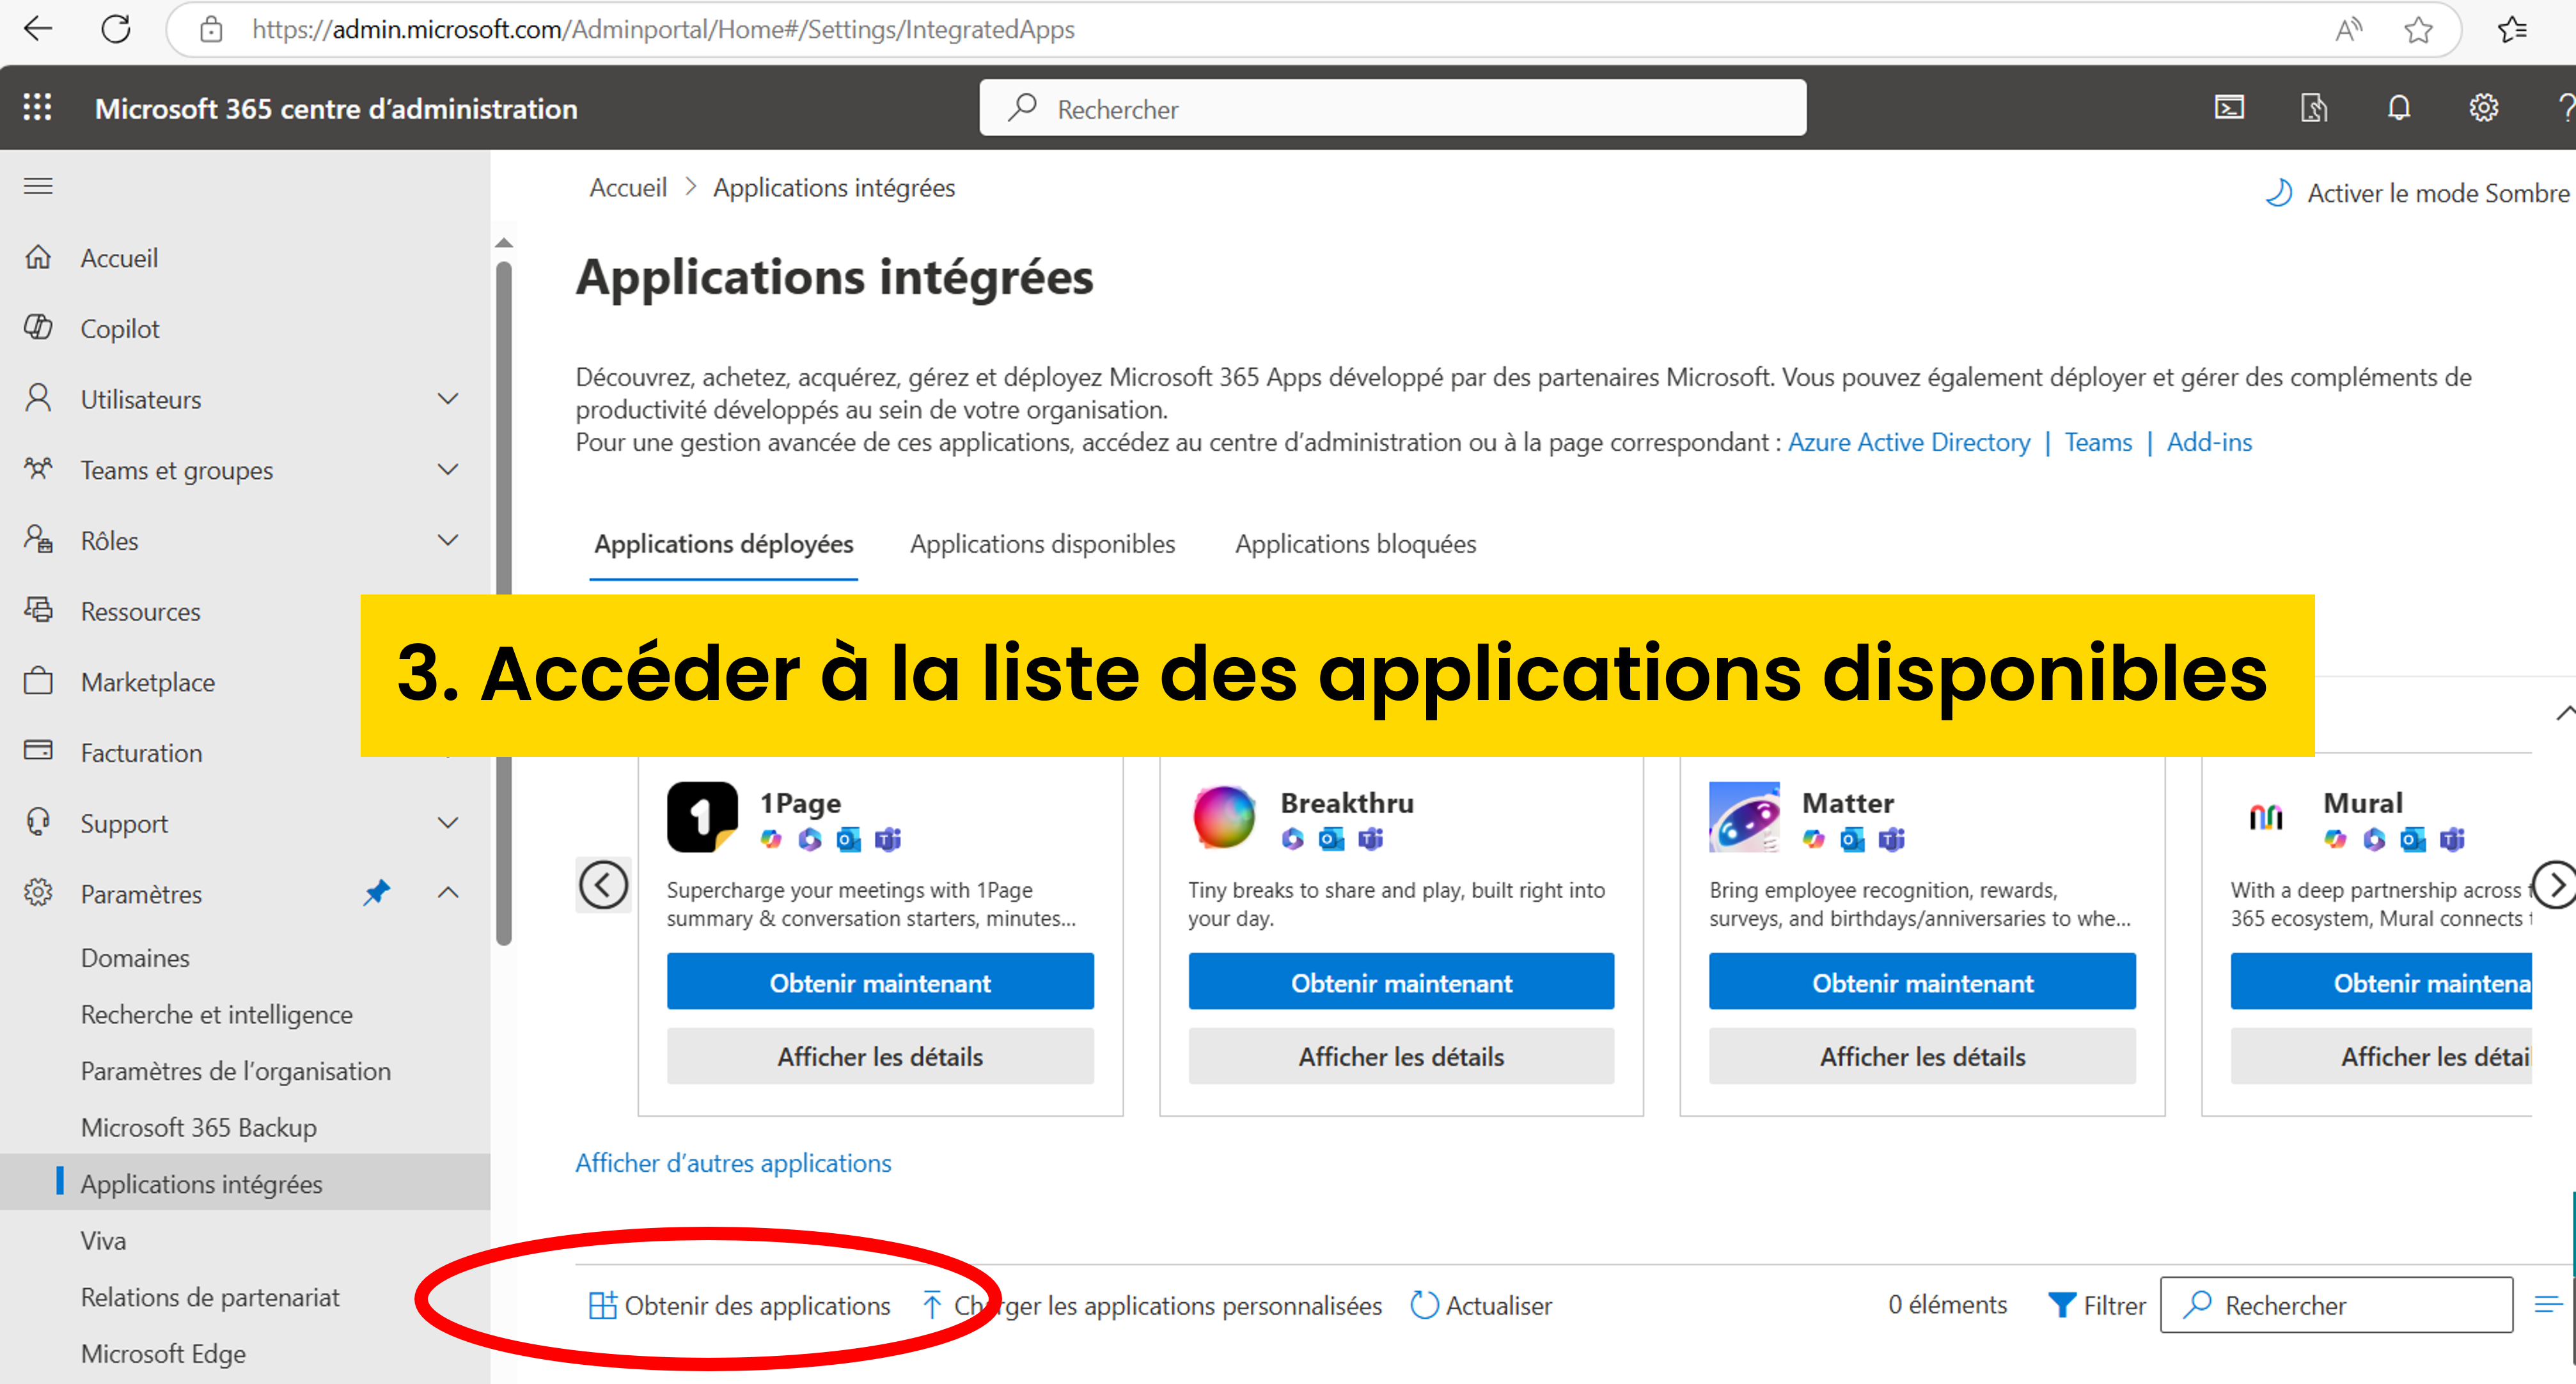The height and width of the screenshot is (1384, 2576).
Task: Open the app launcher waffle icon
Action: 37,108
